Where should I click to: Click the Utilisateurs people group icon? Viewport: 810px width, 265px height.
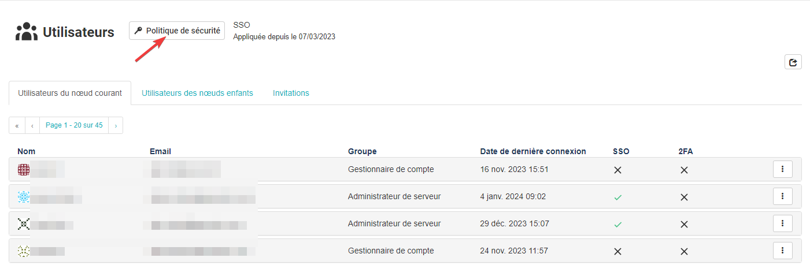pos(27,32)
